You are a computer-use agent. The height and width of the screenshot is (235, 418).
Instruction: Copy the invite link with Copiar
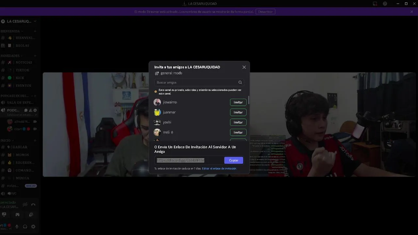coord(233,160)
